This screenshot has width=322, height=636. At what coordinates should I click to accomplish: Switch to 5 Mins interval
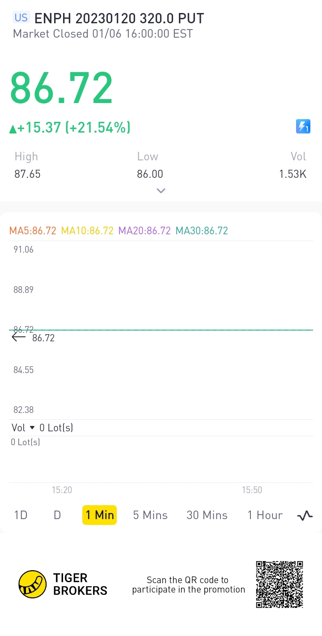coord(150,515)
